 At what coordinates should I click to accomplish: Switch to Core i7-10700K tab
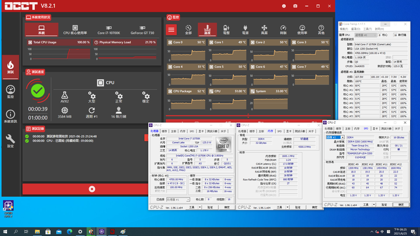pyautogui.click(x=108, y=30)
